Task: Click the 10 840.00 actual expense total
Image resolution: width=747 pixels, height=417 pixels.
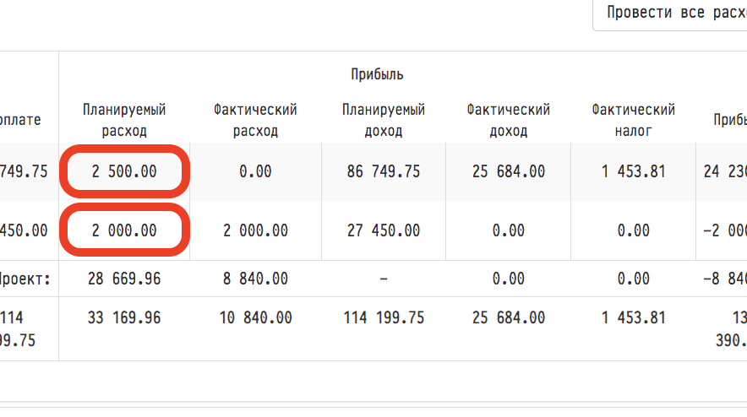Action: 255,318
